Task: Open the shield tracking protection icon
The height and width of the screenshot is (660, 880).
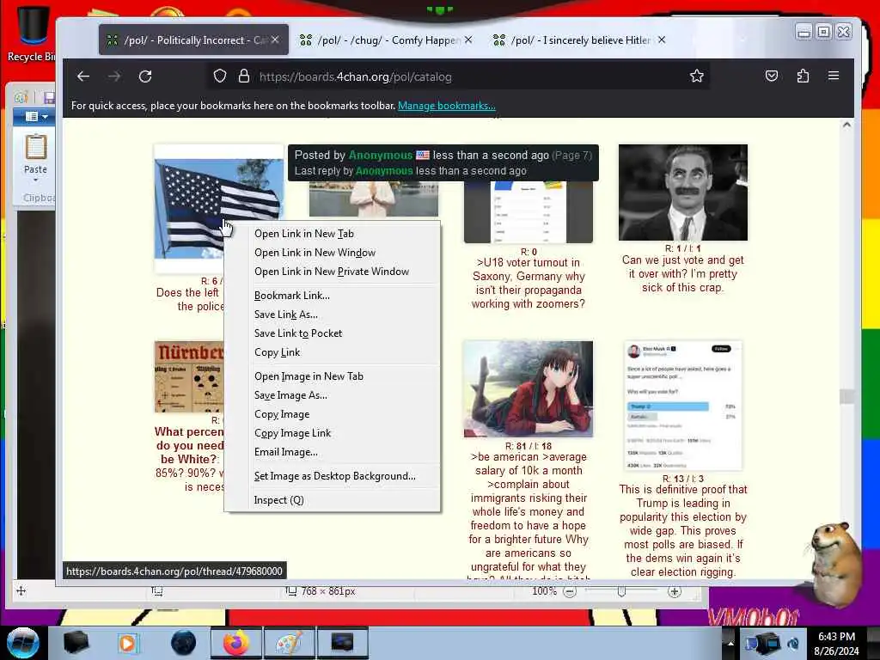Action: 220,76
